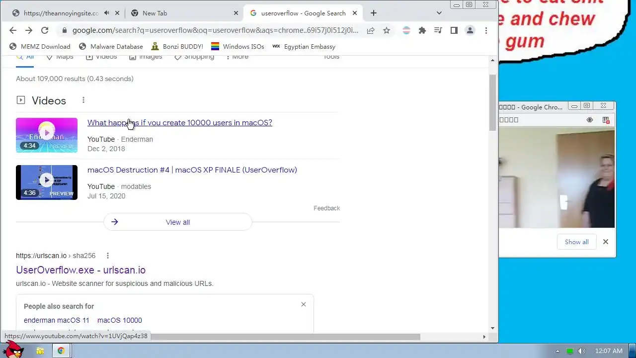Play the macOS Destruction #4 thumbnail
Image resolution: width=636 pixels, height=358 pixels.
tap(47, 182)
